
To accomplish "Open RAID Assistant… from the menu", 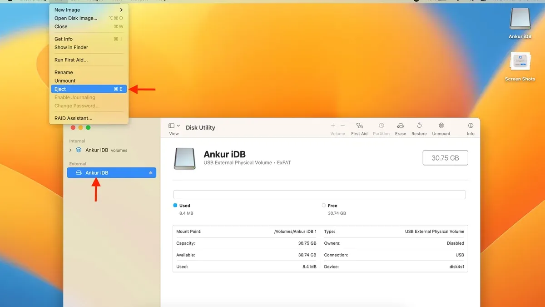I will [x=89, y=118].
